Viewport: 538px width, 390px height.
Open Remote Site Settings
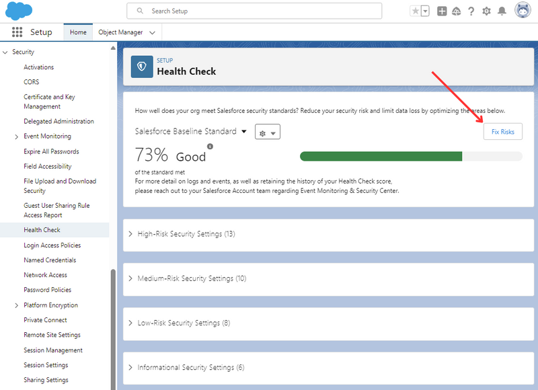point(52,335)
